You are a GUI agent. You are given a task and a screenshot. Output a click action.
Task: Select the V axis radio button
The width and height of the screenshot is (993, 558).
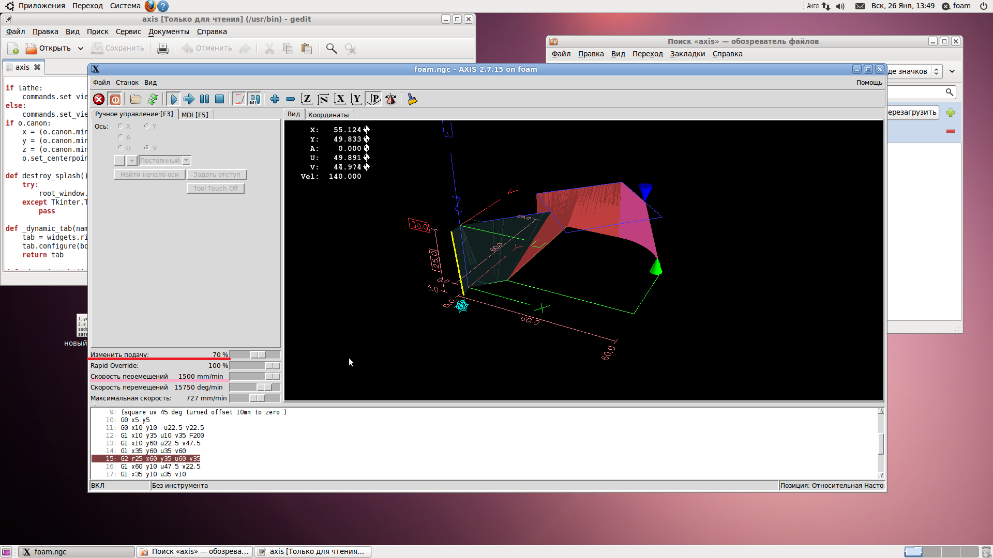pyautogui.click(x=147, y=148)
